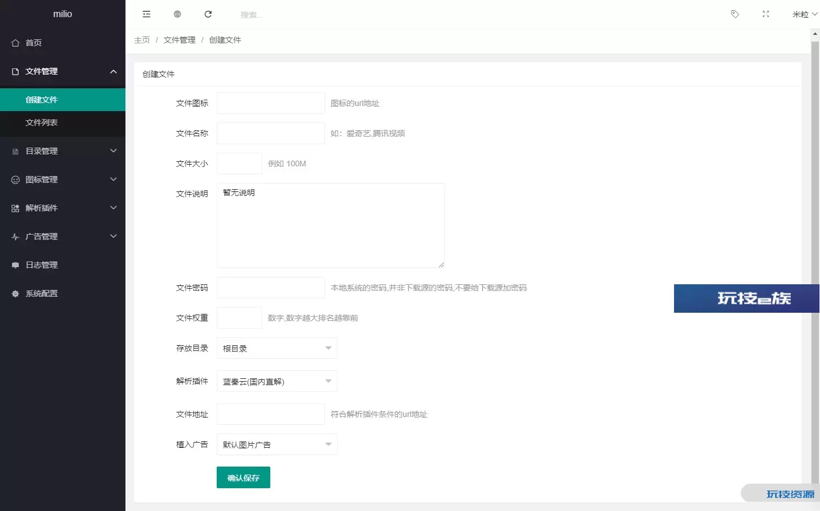The height and width of the screenshot is (511, 820).
Task: Click into the 文件说明 textarea
Action: coord(331,226)
